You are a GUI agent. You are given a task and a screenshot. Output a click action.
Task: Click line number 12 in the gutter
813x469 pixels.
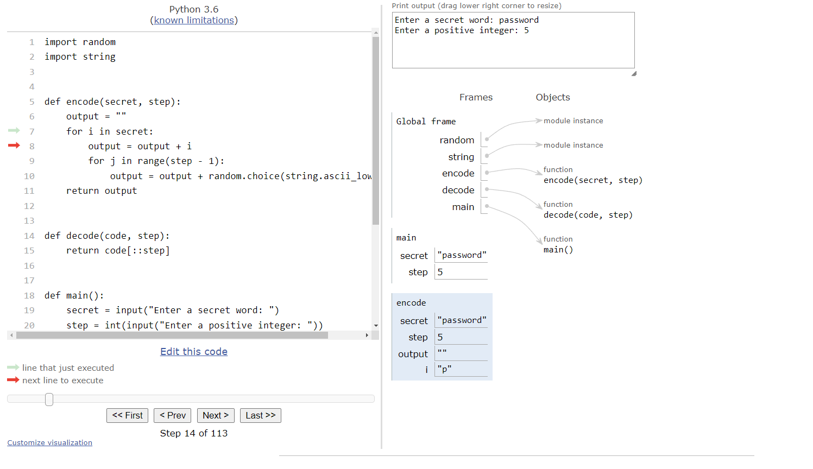coord(29,206)
